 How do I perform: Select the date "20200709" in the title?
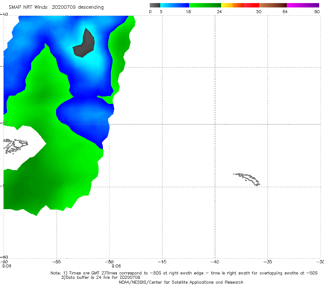tap(63, 7)
